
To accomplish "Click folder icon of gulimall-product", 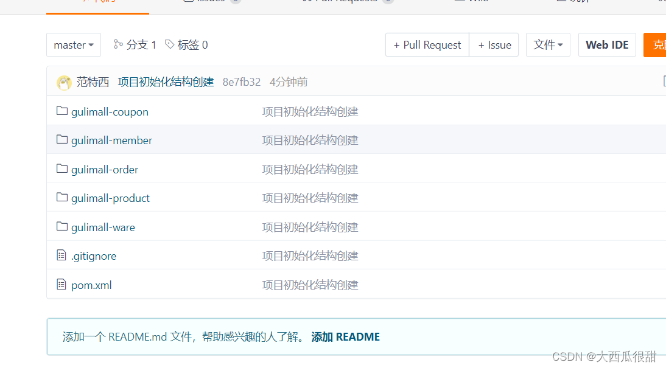I will 62,197.
